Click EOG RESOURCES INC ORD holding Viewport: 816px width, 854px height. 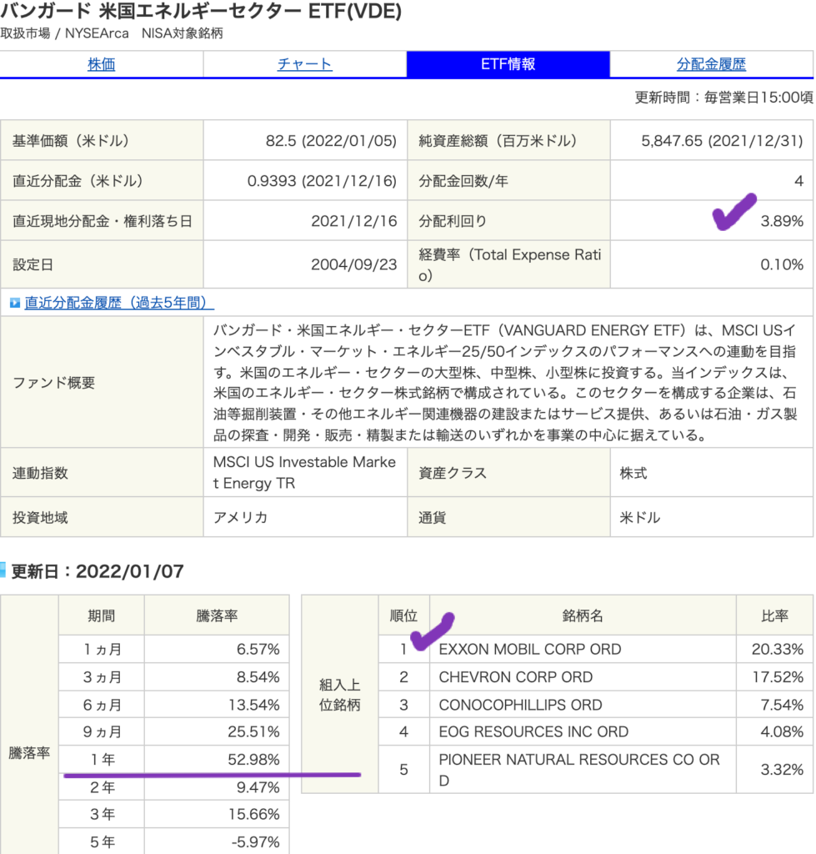pos(533,731)
